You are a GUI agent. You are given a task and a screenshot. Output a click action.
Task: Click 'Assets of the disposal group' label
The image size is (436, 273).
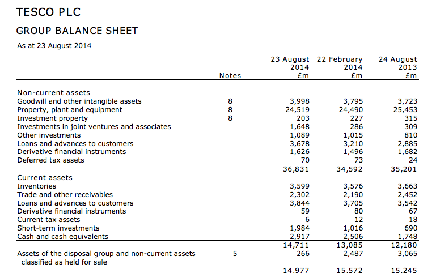pos(106,258)
